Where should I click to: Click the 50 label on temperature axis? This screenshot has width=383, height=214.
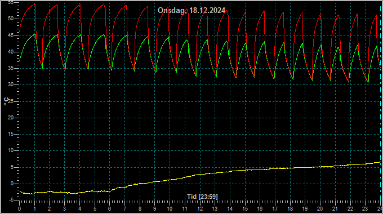click(11, 19)
